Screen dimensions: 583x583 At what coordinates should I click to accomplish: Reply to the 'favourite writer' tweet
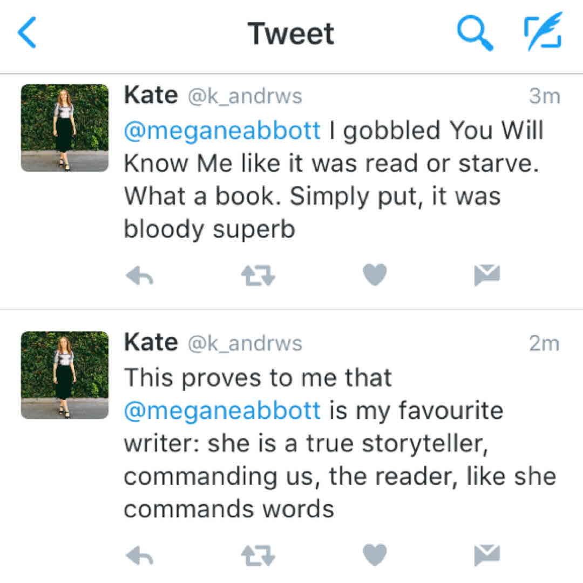[140, 555]
